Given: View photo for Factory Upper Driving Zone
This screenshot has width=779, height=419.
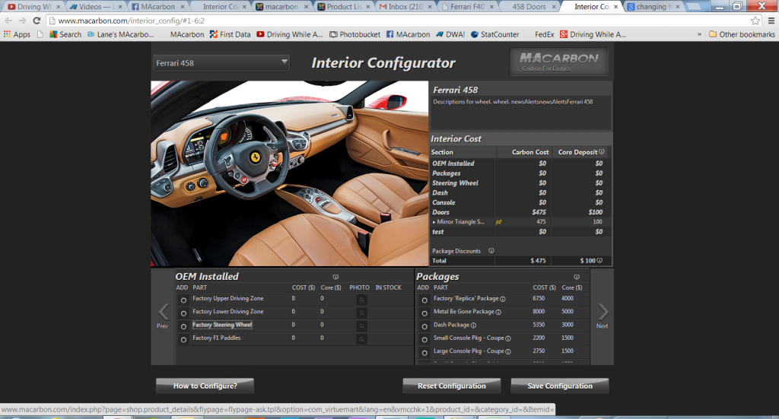Looking at the screenshot, I should point(361,300).
